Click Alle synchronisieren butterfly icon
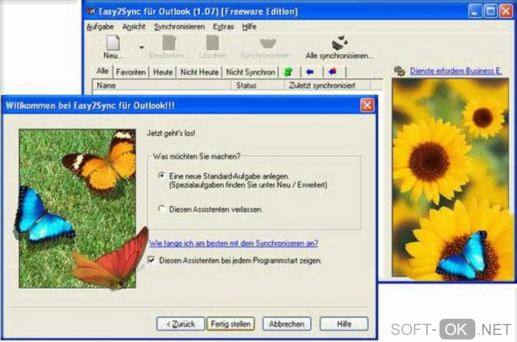This screenshot has height=342, width=517. tap(339, 43)
